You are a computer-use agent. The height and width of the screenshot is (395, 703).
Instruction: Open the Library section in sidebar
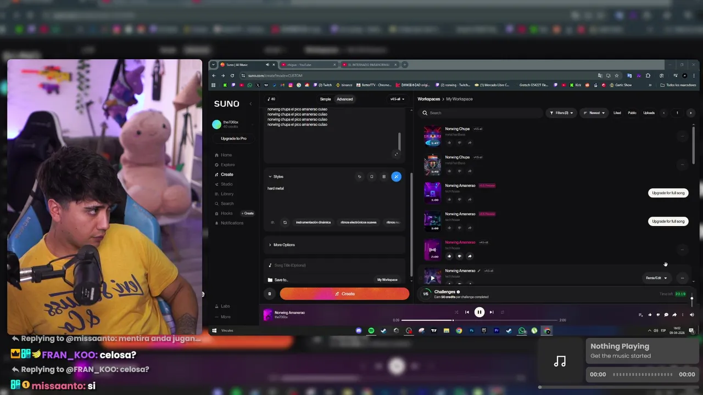point(224,194)
